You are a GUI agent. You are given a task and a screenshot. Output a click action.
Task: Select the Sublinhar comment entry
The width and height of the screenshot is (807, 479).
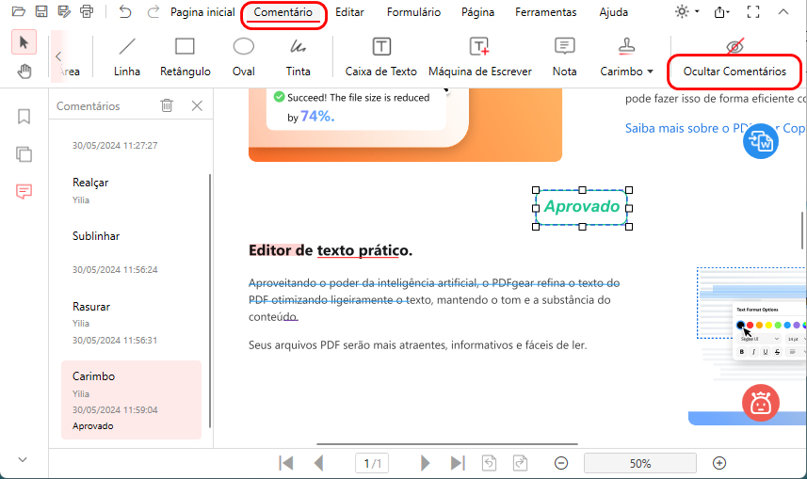tap(131, 252)
